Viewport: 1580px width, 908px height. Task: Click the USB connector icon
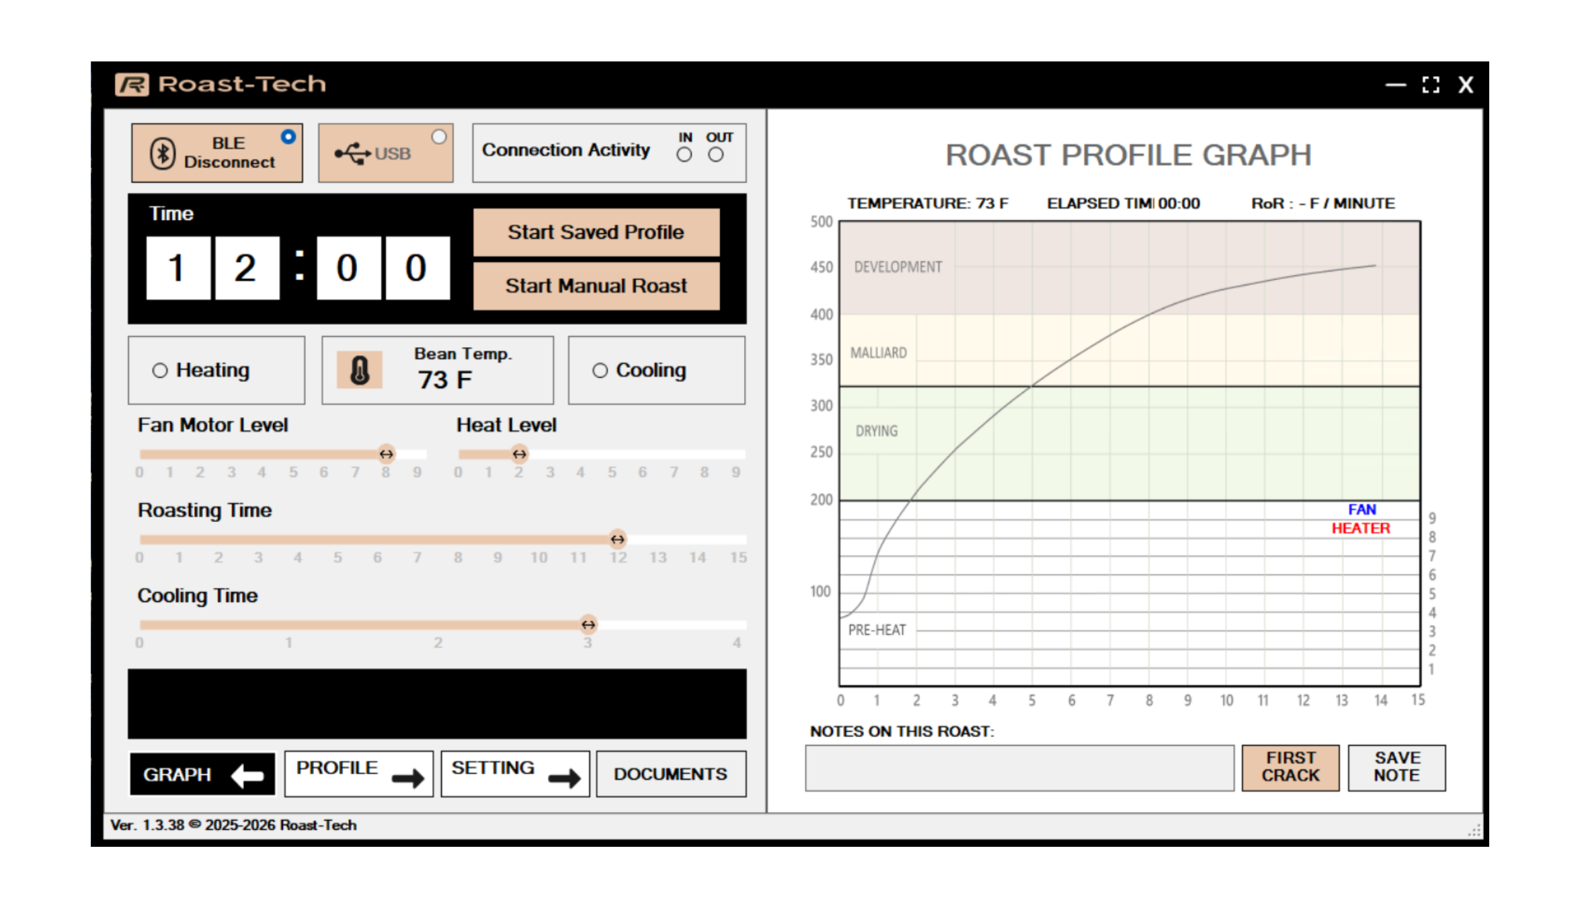(x=353, y=154)
